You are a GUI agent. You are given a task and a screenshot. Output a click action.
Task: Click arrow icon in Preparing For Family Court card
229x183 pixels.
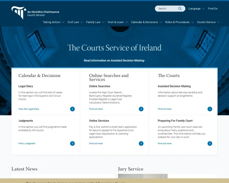pos(210,143)
